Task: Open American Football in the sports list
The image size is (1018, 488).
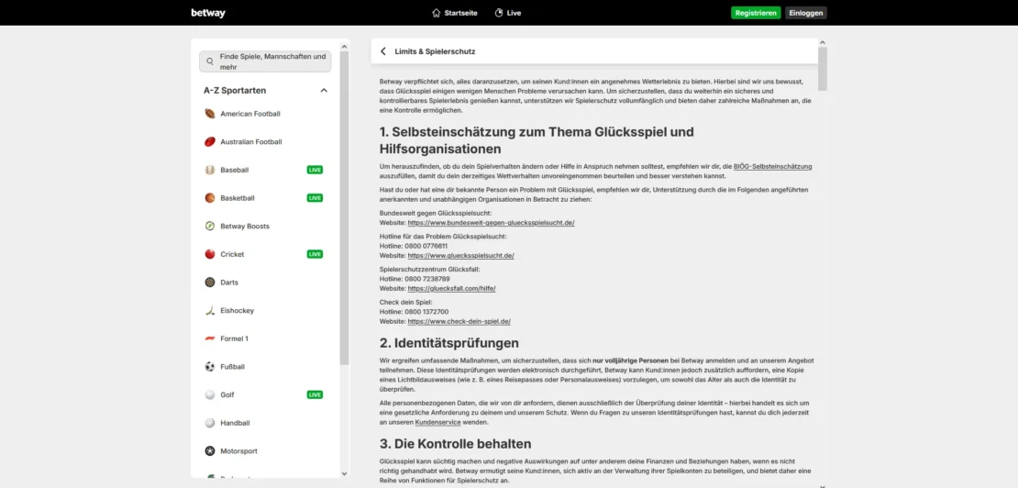Action: tap(250, 114)
